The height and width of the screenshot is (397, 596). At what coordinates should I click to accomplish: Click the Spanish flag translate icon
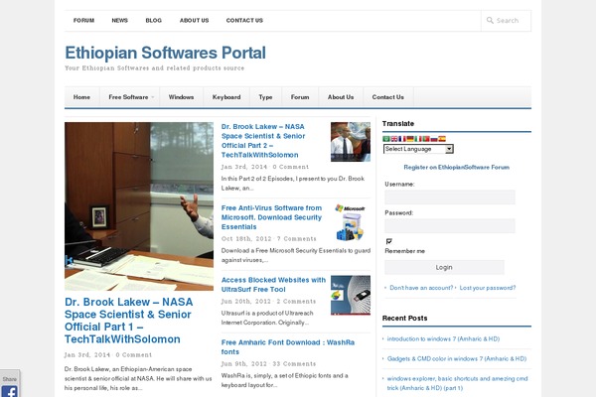442,139
